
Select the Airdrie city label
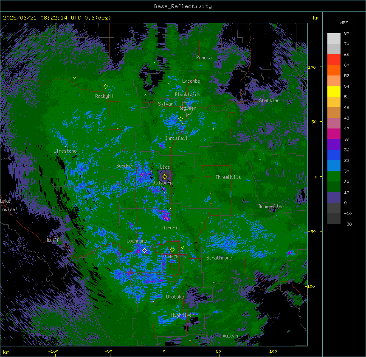coord(171,228)
